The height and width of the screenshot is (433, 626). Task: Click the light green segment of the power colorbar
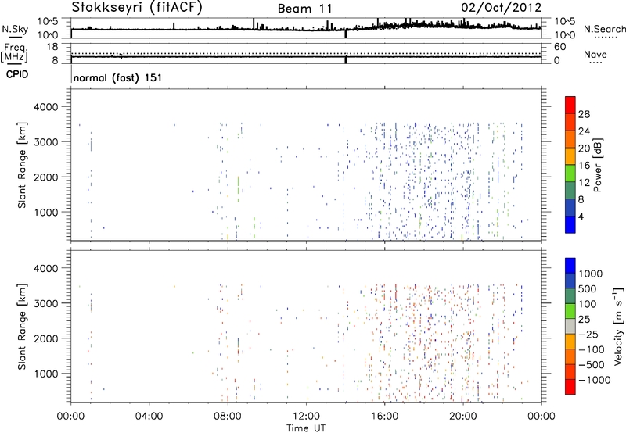[x=570, y=174]
